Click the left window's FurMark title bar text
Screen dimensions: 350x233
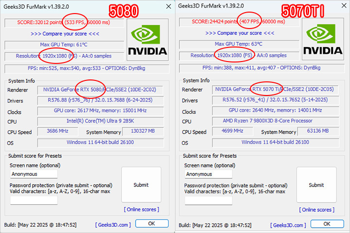click(x=36, y=7)
